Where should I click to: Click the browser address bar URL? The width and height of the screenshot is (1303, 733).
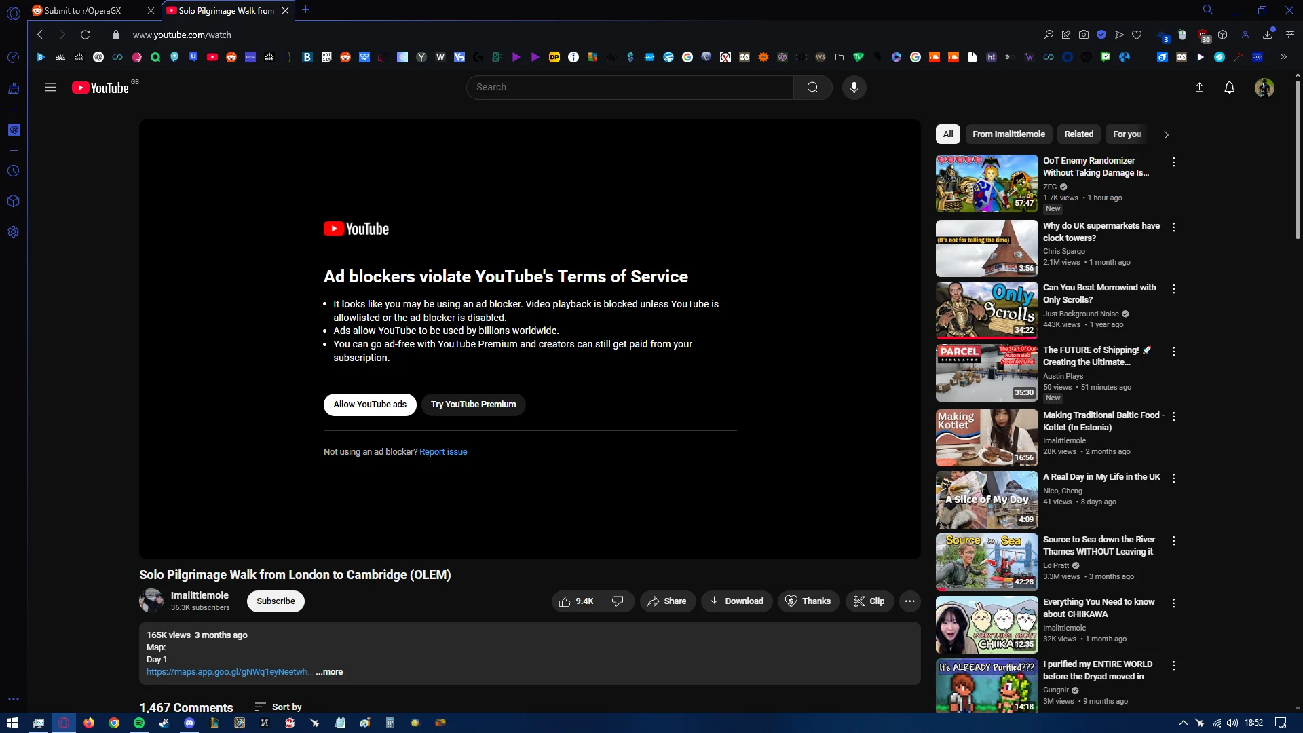pos(182,35)
